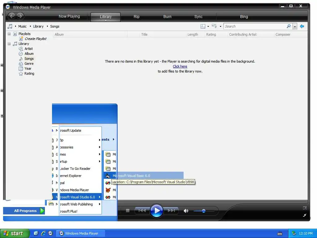The image size is (317, 238).
Task: Click the 'Click here' link to add files
Action: click(x=180, y=66)
